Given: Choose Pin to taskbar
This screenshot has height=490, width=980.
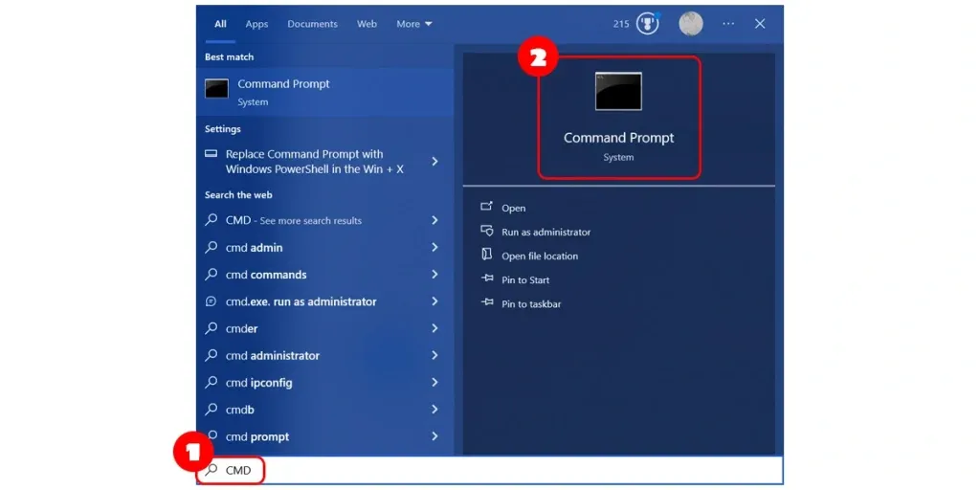Looking at the screenshot, I should pos(530,304).
